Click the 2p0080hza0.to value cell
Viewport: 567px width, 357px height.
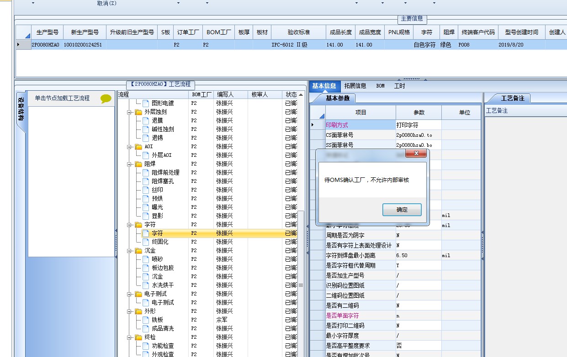(419, 135)
